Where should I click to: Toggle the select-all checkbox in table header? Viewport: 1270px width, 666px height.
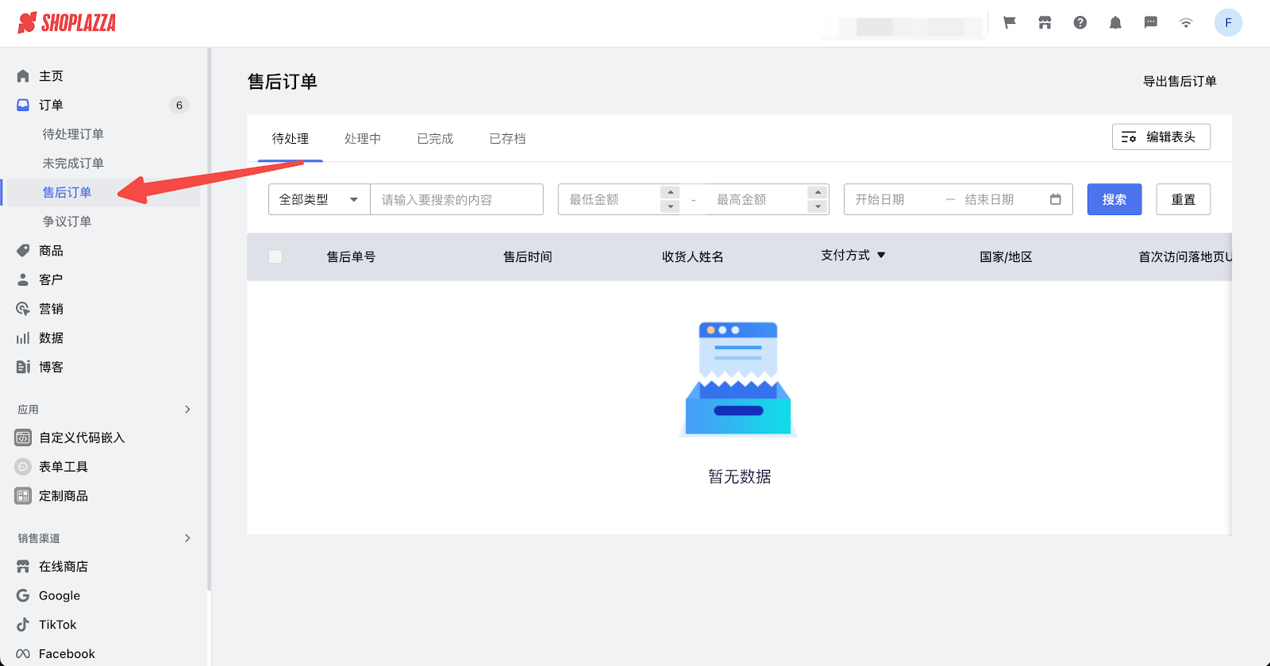point(275,256)
